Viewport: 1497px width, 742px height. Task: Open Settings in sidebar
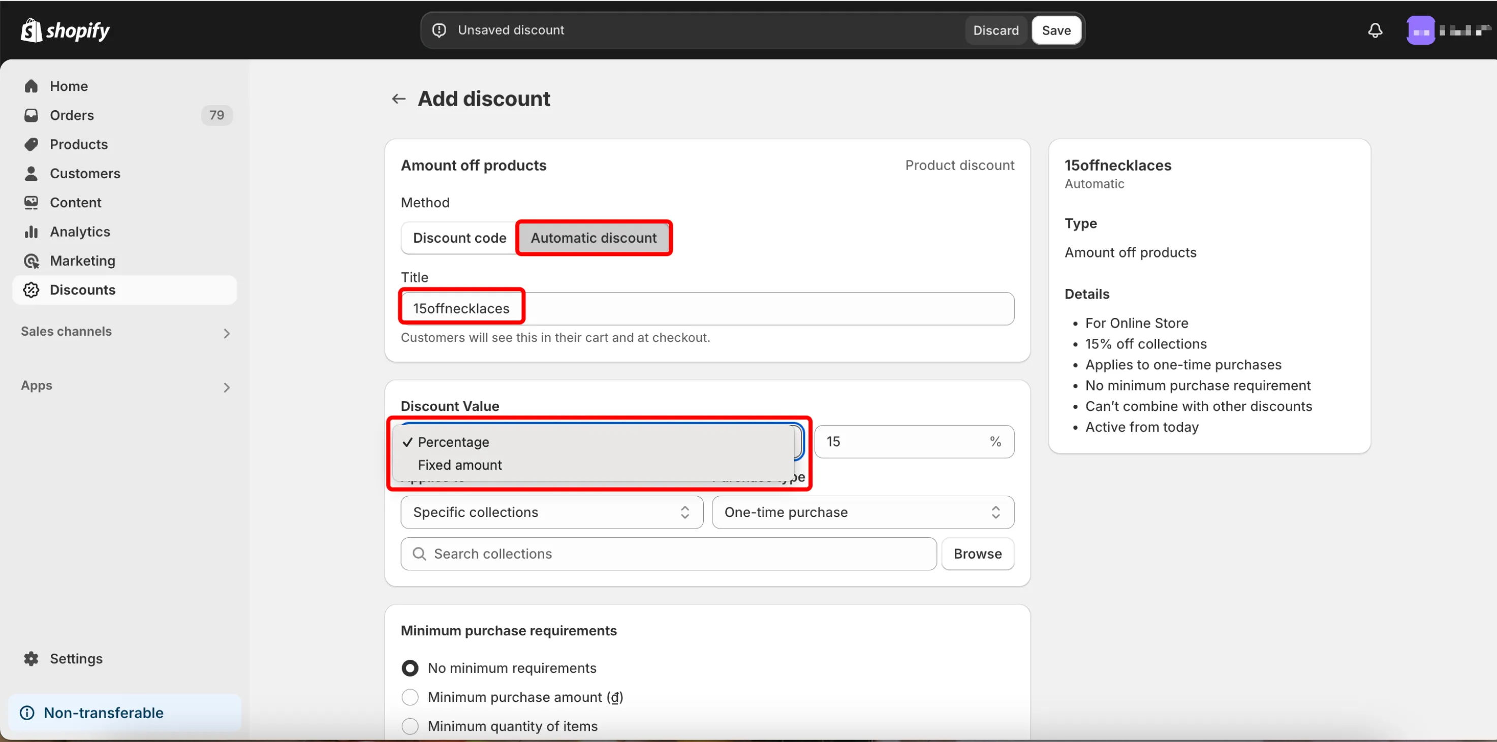124,658
